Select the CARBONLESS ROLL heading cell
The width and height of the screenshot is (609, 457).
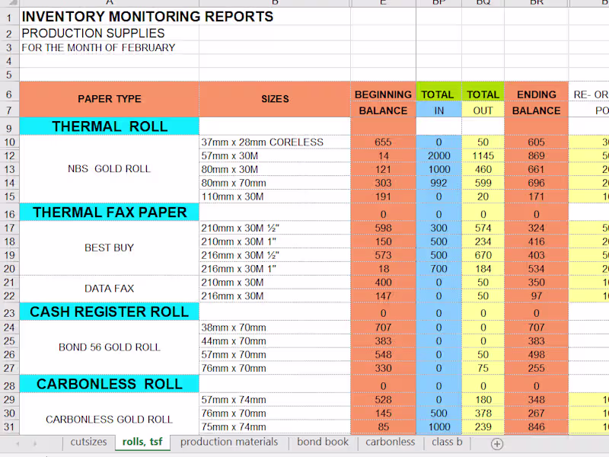[x=109, y=384]
